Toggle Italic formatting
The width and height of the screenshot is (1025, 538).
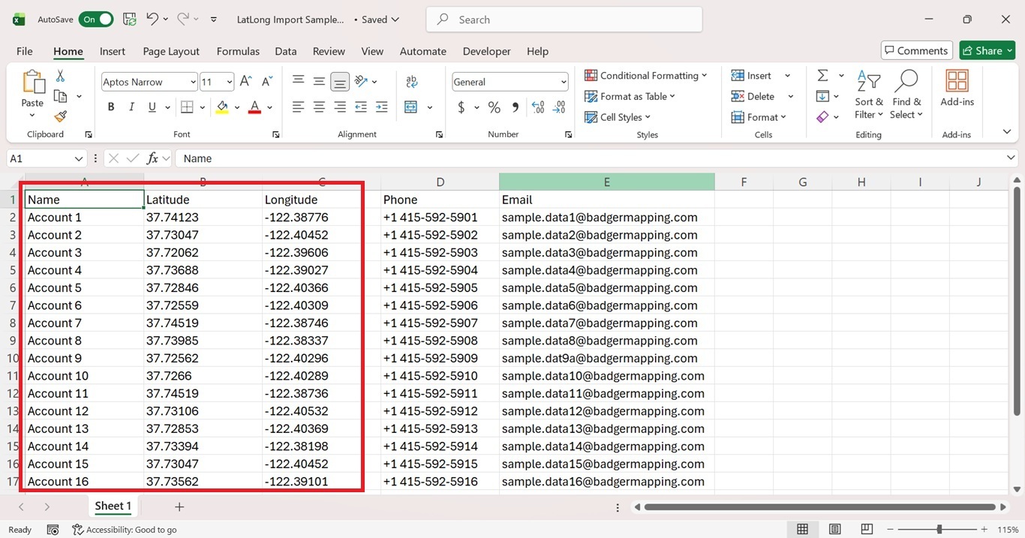pyautogui.click(x=132, y=107)
